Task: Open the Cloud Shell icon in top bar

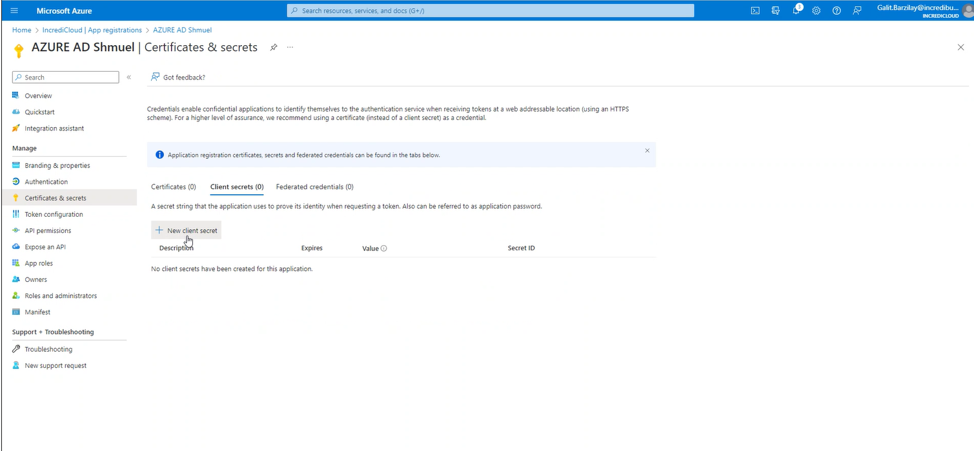Action: click(x=755, y=11)
